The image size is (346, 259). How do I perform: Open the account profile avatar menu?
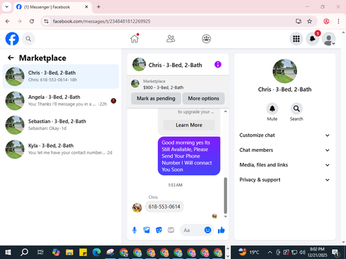tap(329, 39)
